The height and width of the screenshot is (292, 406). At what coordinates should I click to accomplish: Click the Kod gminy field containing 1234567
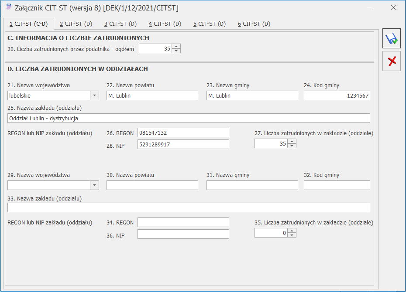tap(337, 95)
